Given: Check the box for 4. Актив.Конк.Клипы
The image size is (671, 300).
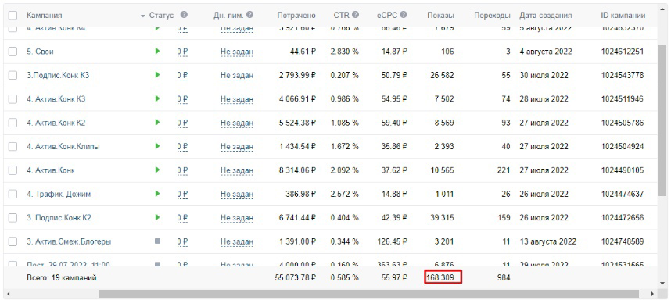Looking at the screenshot, I should point(13,146).
